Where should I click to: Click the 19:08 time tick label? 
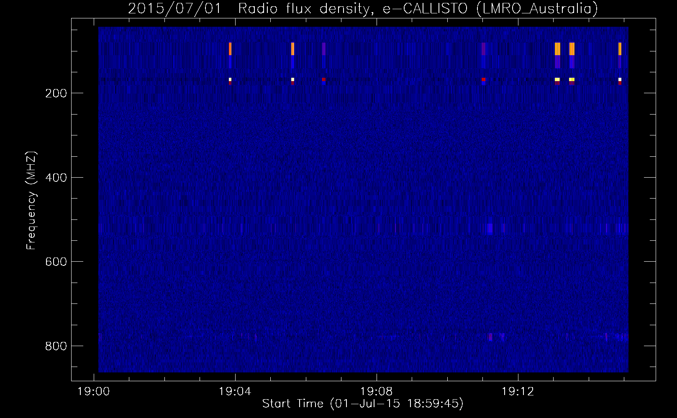coord(377,391)
